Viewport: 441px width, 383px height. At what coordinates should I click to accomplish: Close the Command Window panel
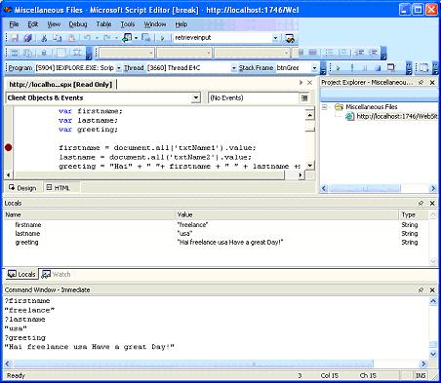point(432,289)
